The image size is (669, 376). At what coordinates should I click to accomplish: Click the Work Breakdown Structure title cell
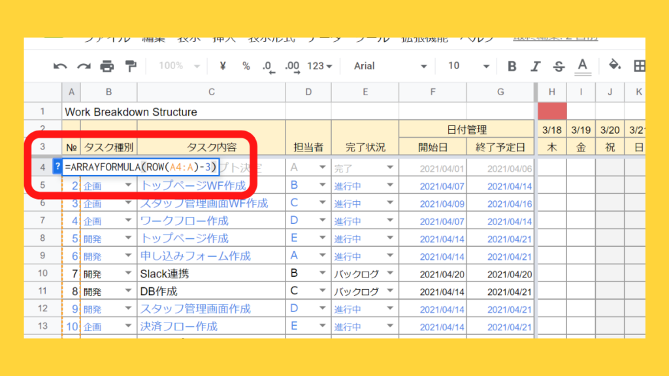pyautogui.click(x=131, y=112)
